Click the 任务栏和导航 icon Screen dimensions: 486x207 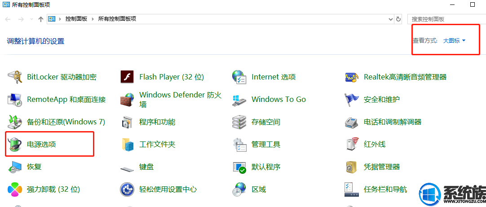pos(352,189)
